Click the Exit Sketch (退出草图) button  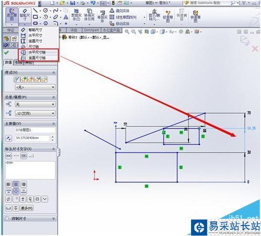(x=11, y=16)
